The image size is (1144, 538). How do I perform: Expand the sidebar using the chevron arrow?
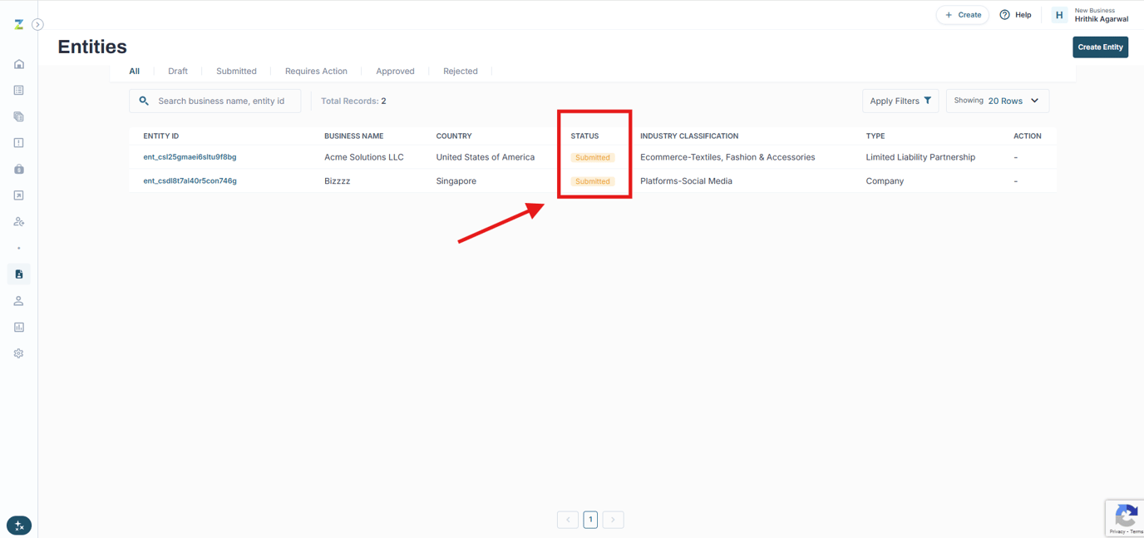coord(37,24)
